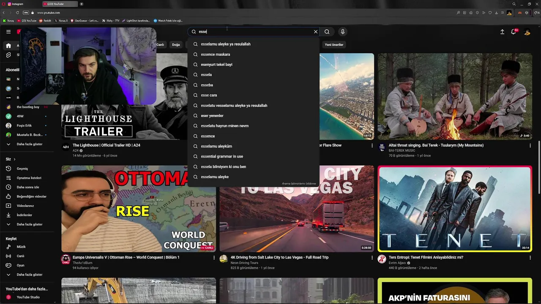Click 'Arama tahminlerini bildirme' link
Screen dimensions: 541x304
[299, 184]
